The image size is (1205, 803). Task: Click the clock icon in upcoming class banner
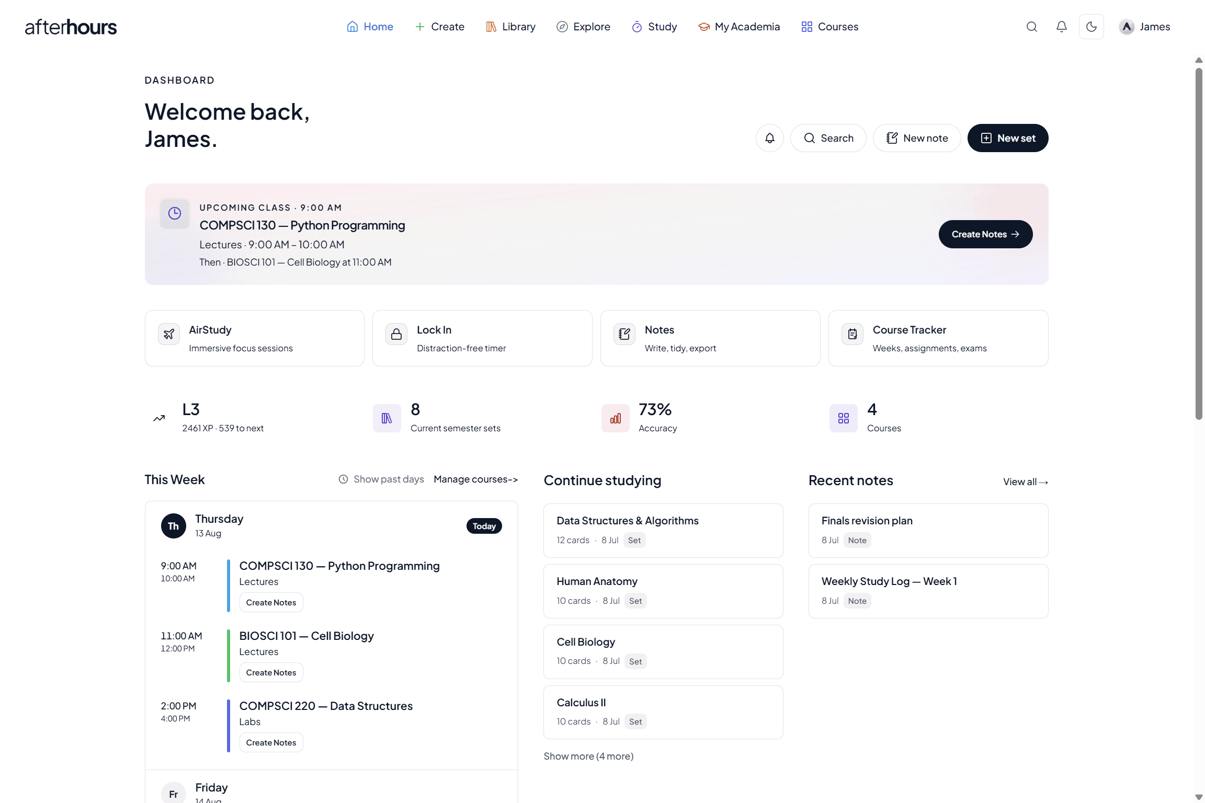click(175, 213)
